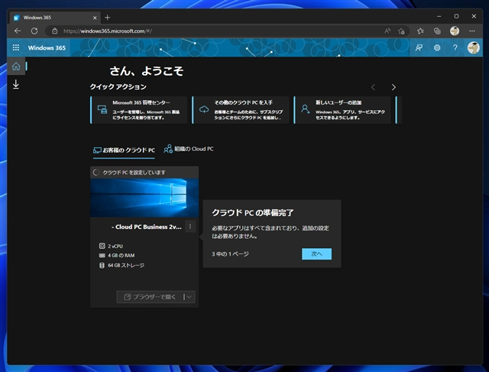
Task: Close the Windows 365 browser tab
Action: tap(95, 18)
